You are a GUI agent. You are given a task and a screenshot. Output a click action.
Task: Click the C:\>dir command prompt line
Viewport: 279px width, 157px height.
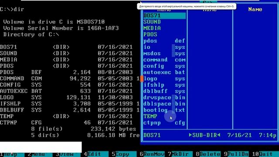click(x=12, y=9)
